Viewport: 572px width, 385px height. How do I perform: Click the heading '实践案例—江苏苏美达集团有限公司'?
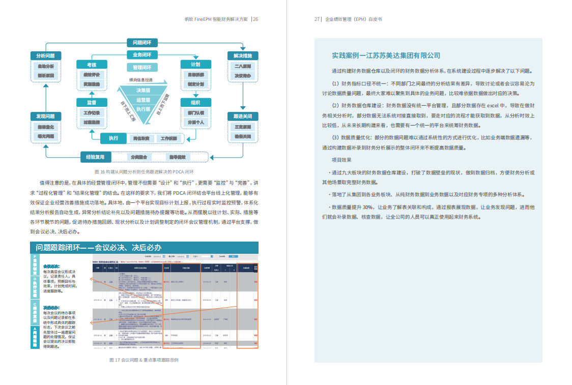[386, 55]
